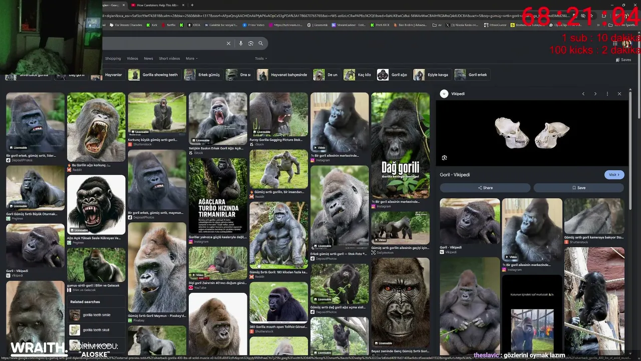Submit search with the magnifier icon
641x361 pixels.
(x=260, y=44)
